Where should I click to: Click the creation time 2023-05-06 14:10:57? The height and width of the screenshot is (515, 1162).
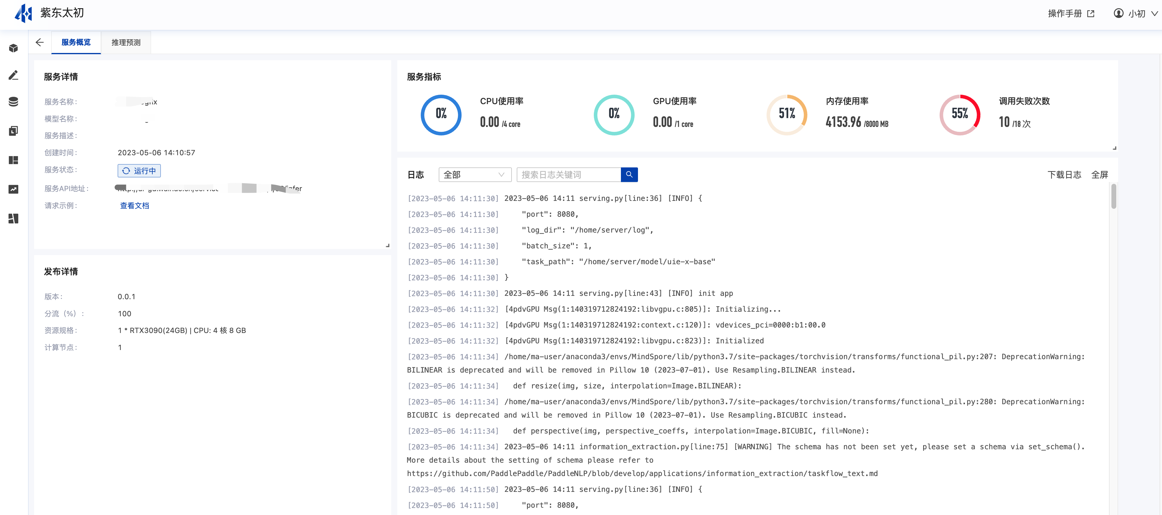(156, 152)
